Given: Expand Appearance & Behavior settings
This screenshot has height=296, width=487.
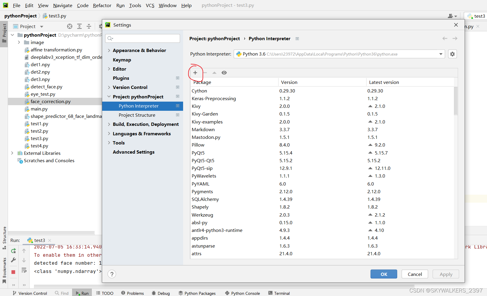Looking at the screenshot, I should coord(109,51).
